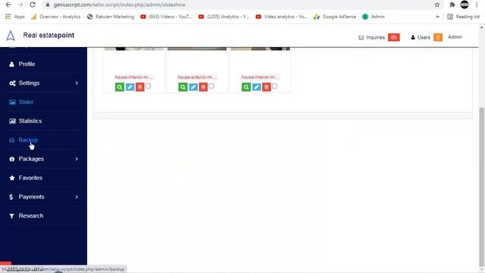Click the Real estatepoint site title
This screenshot has width=485, height=273.
(48, 36)
